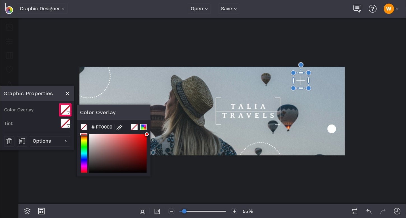Viewport: 406px width, 218px height.
Task: Delete graphic using the trash icon
Action: coord(9,141)
